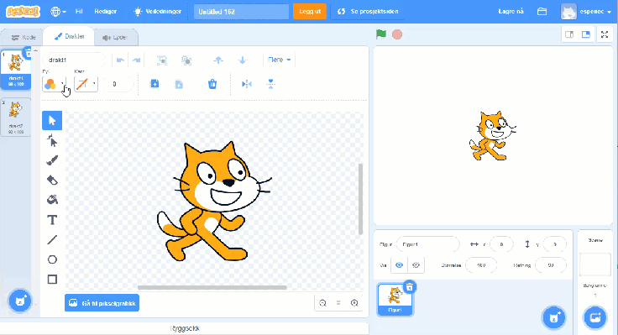Flip the costume vertically
Image resolution: width=618 pixels, height=335 pixels.
270,84
